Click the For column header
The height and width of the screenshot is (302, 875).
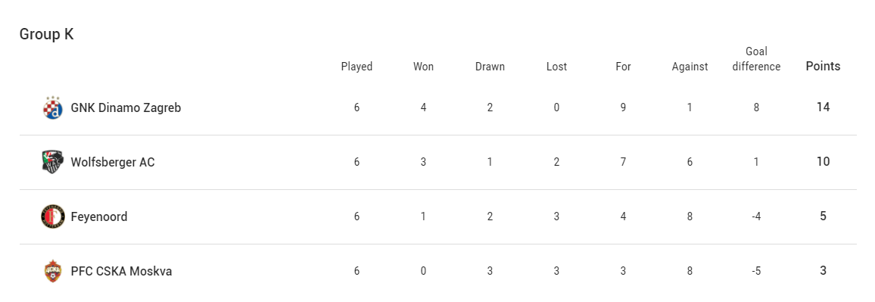(623, 67)
